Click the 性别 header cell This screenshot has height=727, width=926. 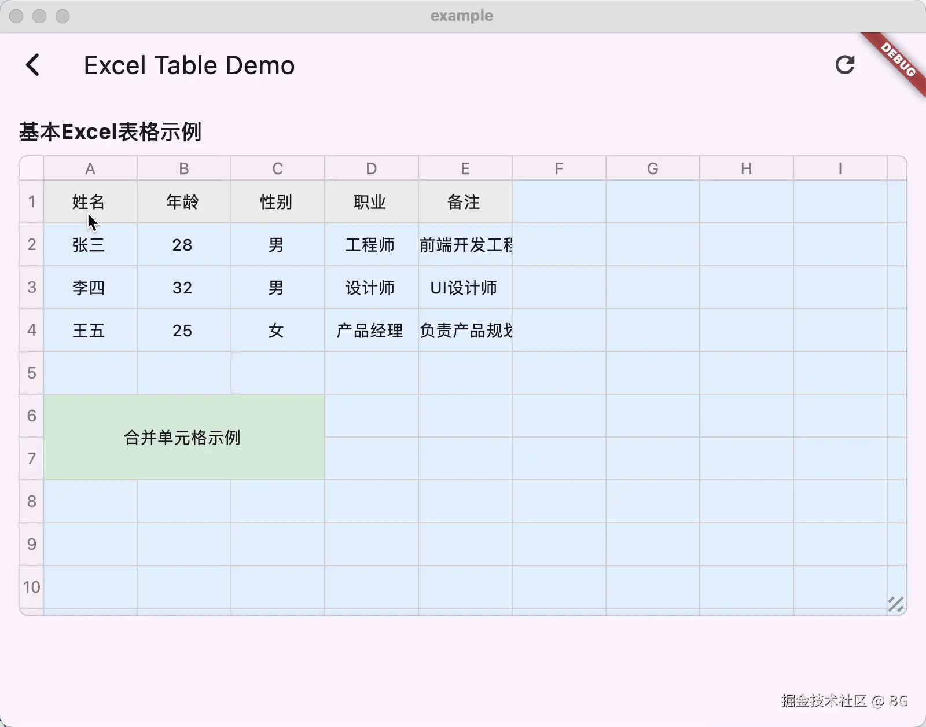(x=278, y=201)
